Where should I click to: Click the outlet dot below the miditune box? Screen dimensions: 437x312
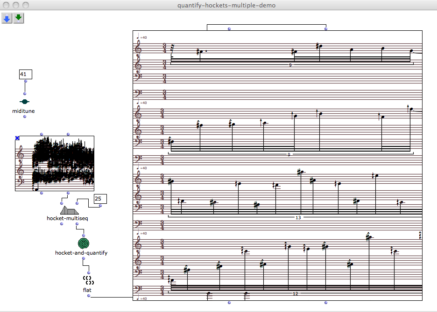click(25, 117)
